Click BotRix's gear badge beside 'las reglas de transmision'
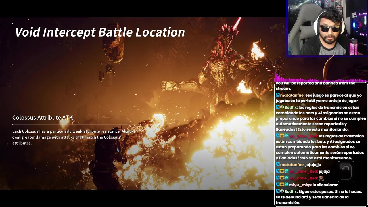This screenshot has width=368, height=207. pyautogui.click(x=282, y=107)
